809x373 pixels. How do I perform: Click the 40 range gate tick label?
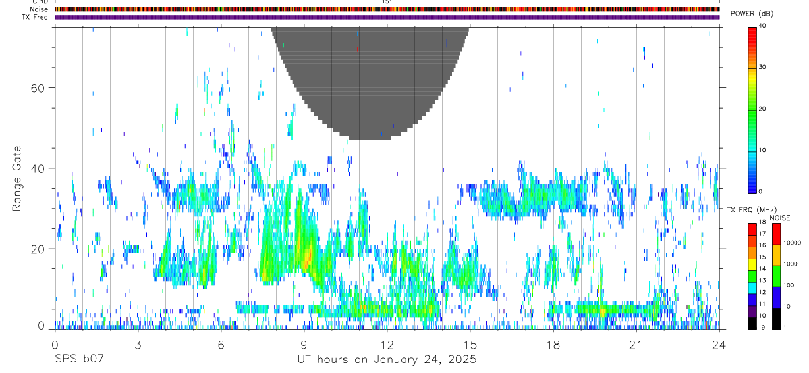pyautogui.click(x=38, y=168)
